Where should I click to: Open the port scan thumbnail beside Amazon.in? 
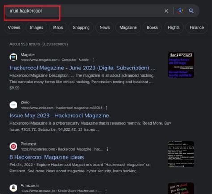181,188
